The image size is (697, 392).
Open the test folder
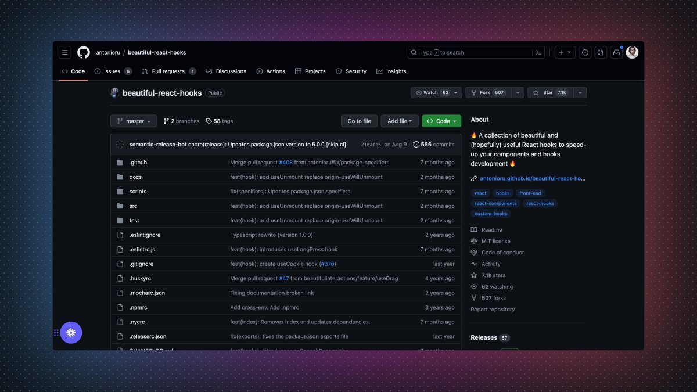[134, 220]
